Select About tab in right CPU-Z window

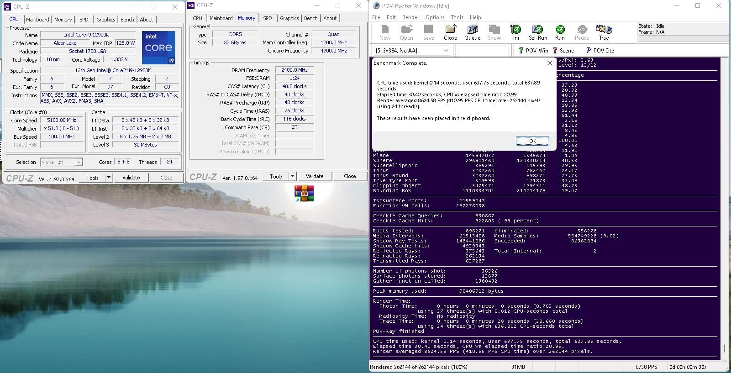pos(330,18)
